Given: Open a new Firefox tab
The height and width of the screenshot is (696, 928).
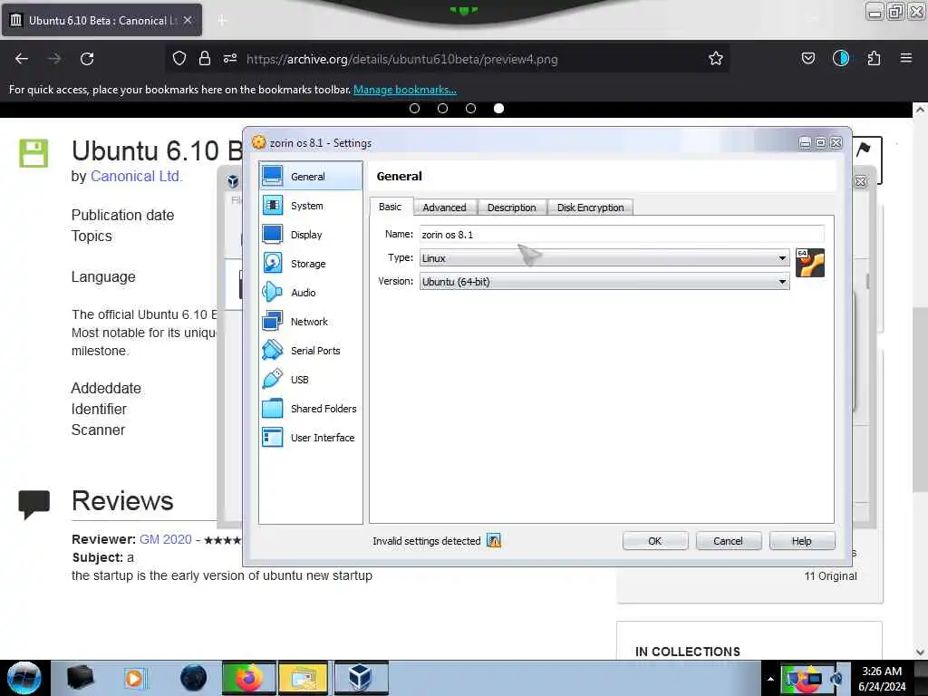Looking at the screenshot, I should 221,20.
